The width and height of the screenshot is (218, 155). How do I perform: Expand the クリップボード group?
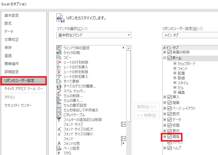tap(175, 64)
